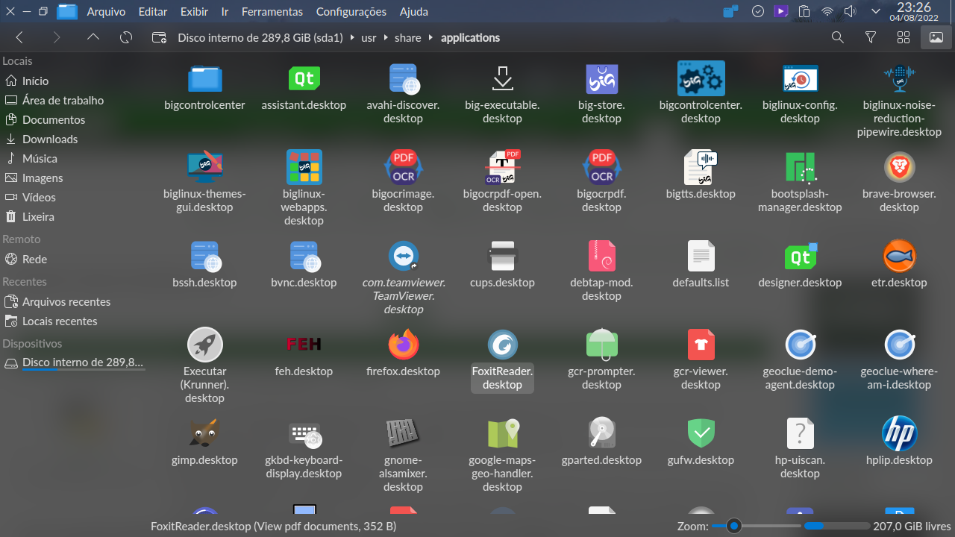955x537 pixels.
Task: Select Executar (Krunner).desktop rocket icon
Action: click(x=204, y=345)
